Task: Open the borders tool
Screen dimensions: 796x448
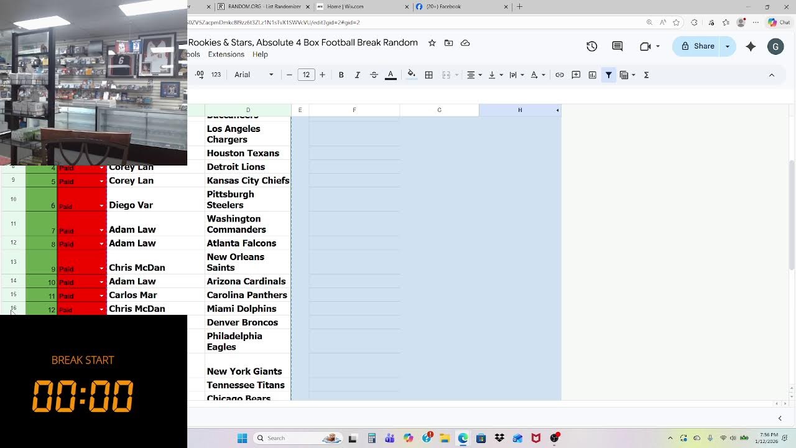Action: click(428, 75)
